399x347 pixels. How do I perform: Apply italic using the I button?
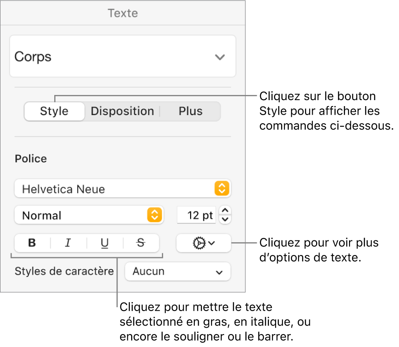click(68, 243)
